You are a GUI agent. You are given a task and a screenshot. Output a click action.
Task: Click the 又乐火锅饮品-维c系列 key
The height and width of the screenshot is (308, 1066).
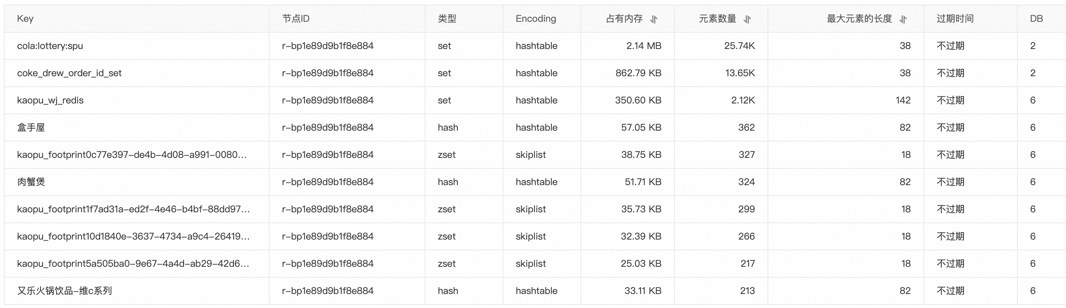point(65,291)
